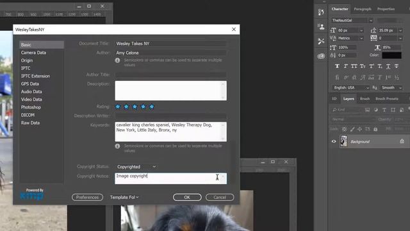Click the Background layer lock icon
410x231 pixels.
pyautogui.click(x=402, y=141)
